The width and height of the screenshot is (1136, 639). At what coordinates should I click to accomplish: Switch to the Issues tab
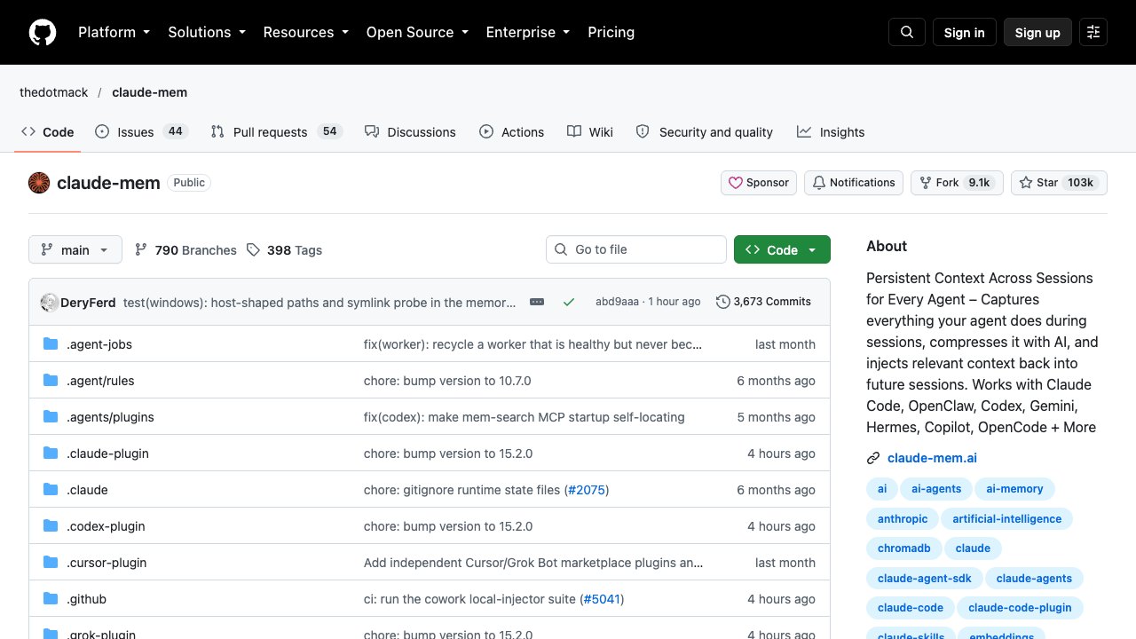(x=140, y=132)
